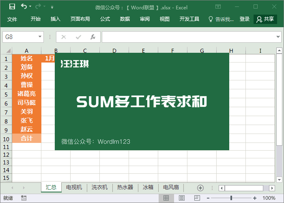This screenshot has width=284, height=203.
Task: Click inside the formula bar input
Action: 188,37
